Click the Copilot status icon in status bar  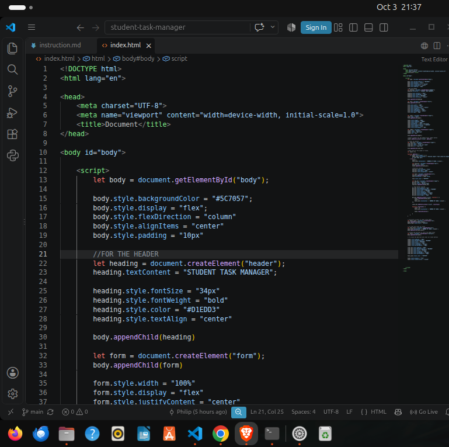coord(398,412)
